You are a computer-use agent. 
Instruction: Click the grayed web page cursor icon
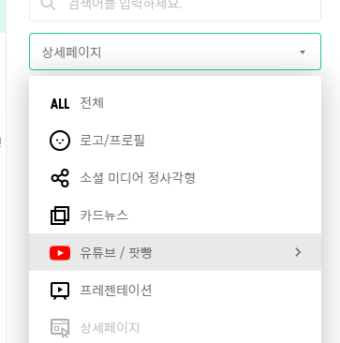(x=60, y=328)
